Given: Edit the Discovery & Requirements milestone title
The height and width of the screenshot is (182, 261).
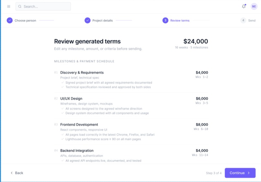Looking at the screenshot, I should pos(82,73).
